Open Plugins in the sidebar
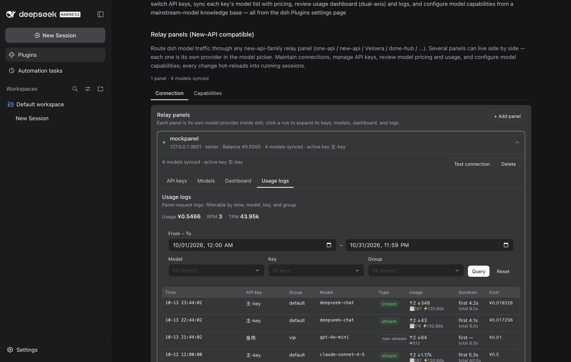 [55, 55]
